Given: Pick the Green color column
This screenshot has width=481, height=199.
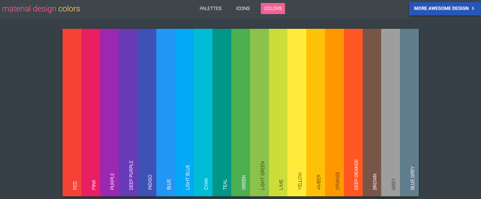Looking at the screenshot, I should (241, 113).
